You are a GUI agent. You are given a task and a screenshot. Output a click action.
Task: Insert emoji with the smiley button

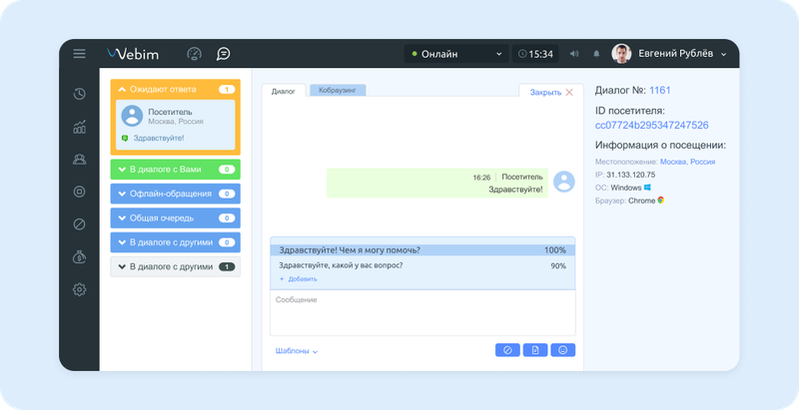[562, 350]
